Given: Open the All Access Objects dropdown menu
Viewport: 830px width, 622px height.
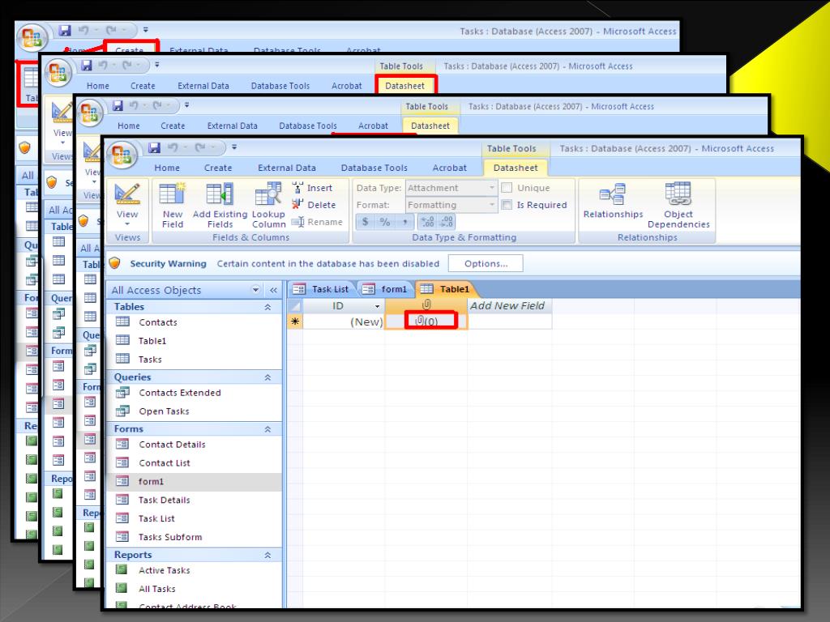Looking at the screenshot, I should coord(255,290).
